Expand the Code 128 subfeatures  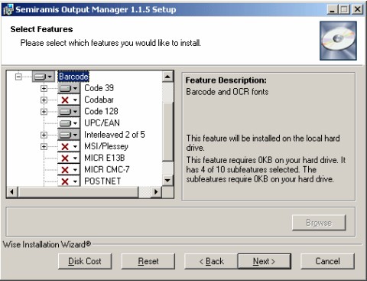(44, 112)
